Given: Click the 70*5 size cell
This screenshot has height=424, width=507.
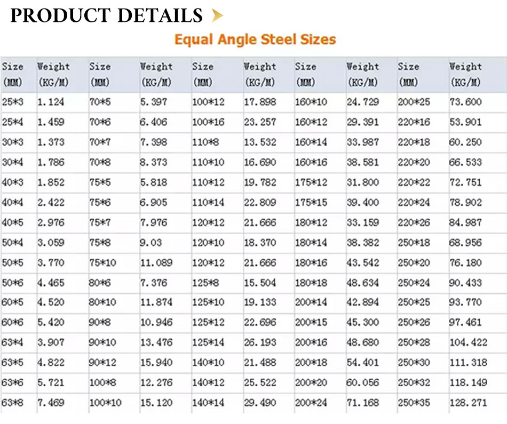Looking at the screenshot, I should [x=100, y=102].
